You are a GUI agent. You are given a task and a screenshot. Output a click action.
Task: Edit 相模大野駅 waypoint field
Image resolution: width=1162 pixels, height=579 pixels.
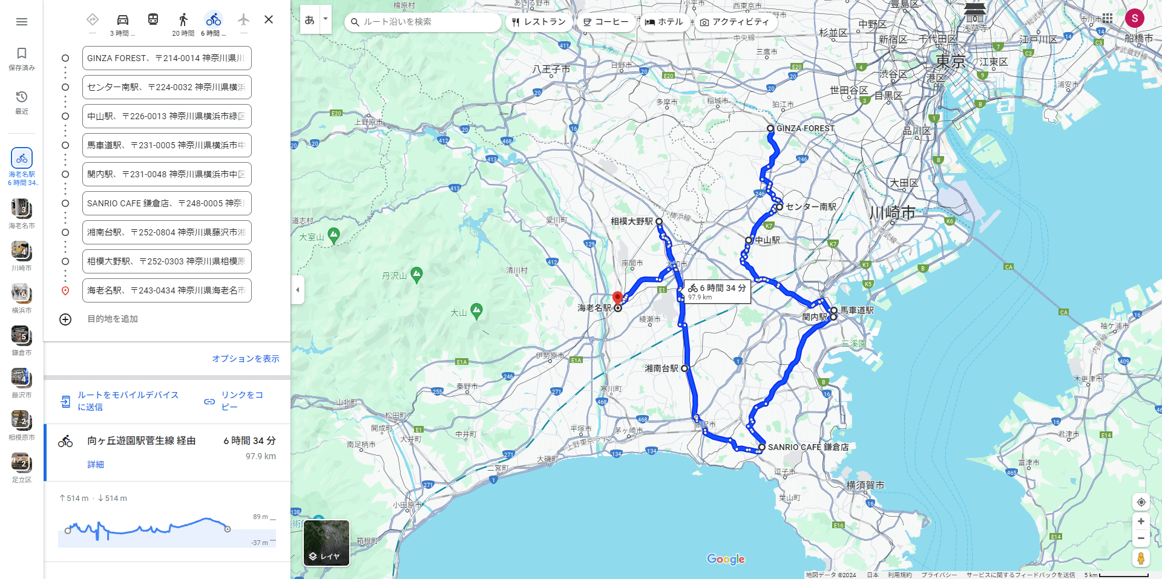pyautogui.click(x=167, y=261)
